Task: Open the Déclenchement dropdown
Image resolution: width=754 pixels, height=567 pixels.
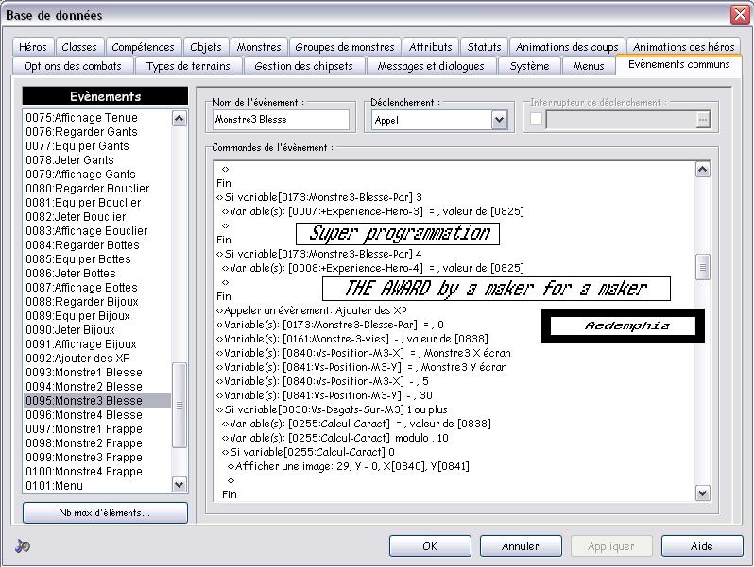Action: [499, 120]
